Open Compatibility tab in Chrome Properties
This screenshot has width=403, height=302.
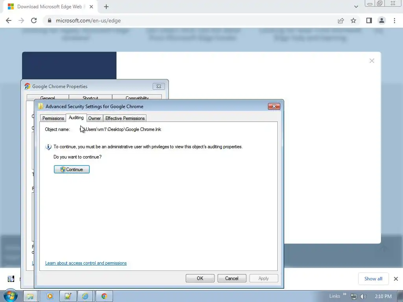tap(137, 98)
